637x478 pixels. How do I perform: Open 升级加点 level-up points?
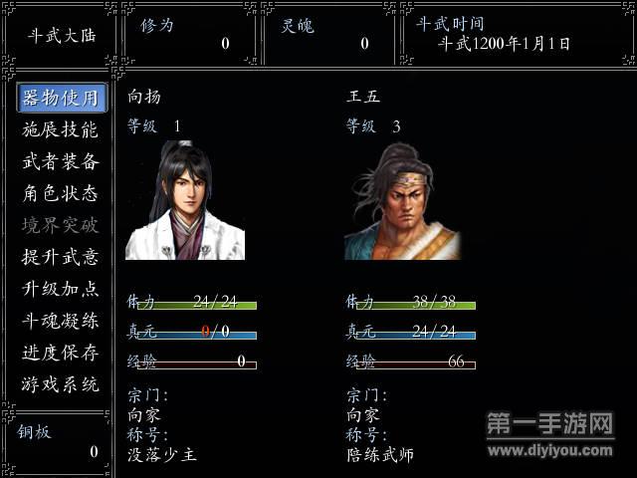(60, 289)
